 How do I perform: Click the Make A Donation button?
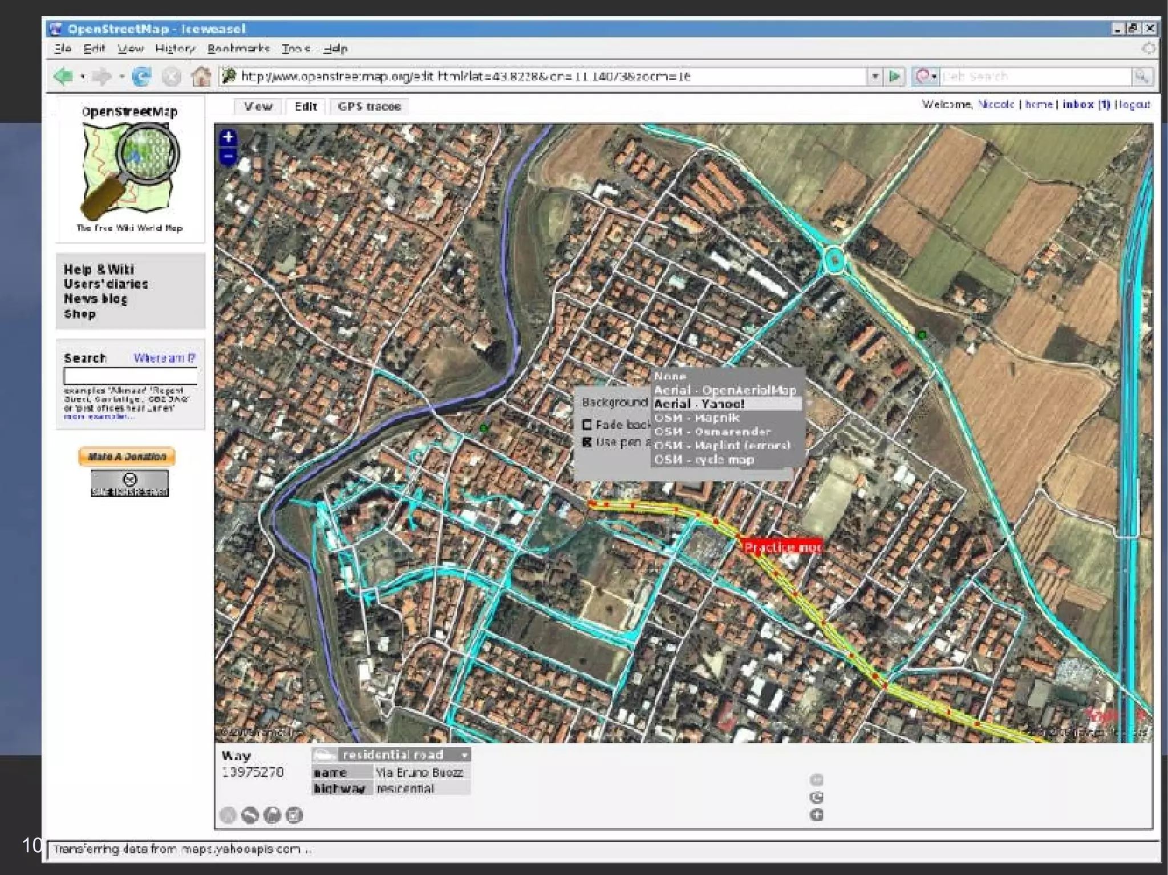click(127, 457)
